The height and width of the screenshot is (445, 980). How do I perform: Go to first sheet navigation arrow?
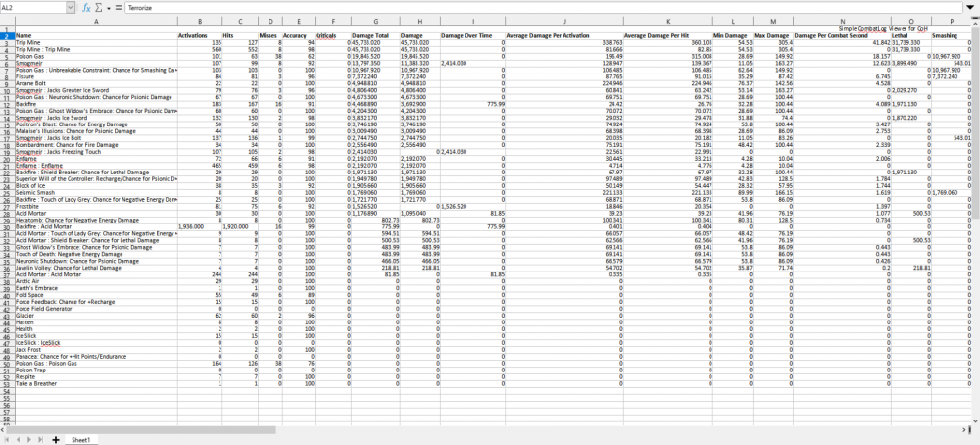click(x=8, y=440)
